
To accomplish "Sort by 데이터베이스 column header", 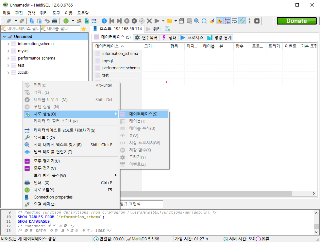I will pyautogui.click(x=117, y=46).
